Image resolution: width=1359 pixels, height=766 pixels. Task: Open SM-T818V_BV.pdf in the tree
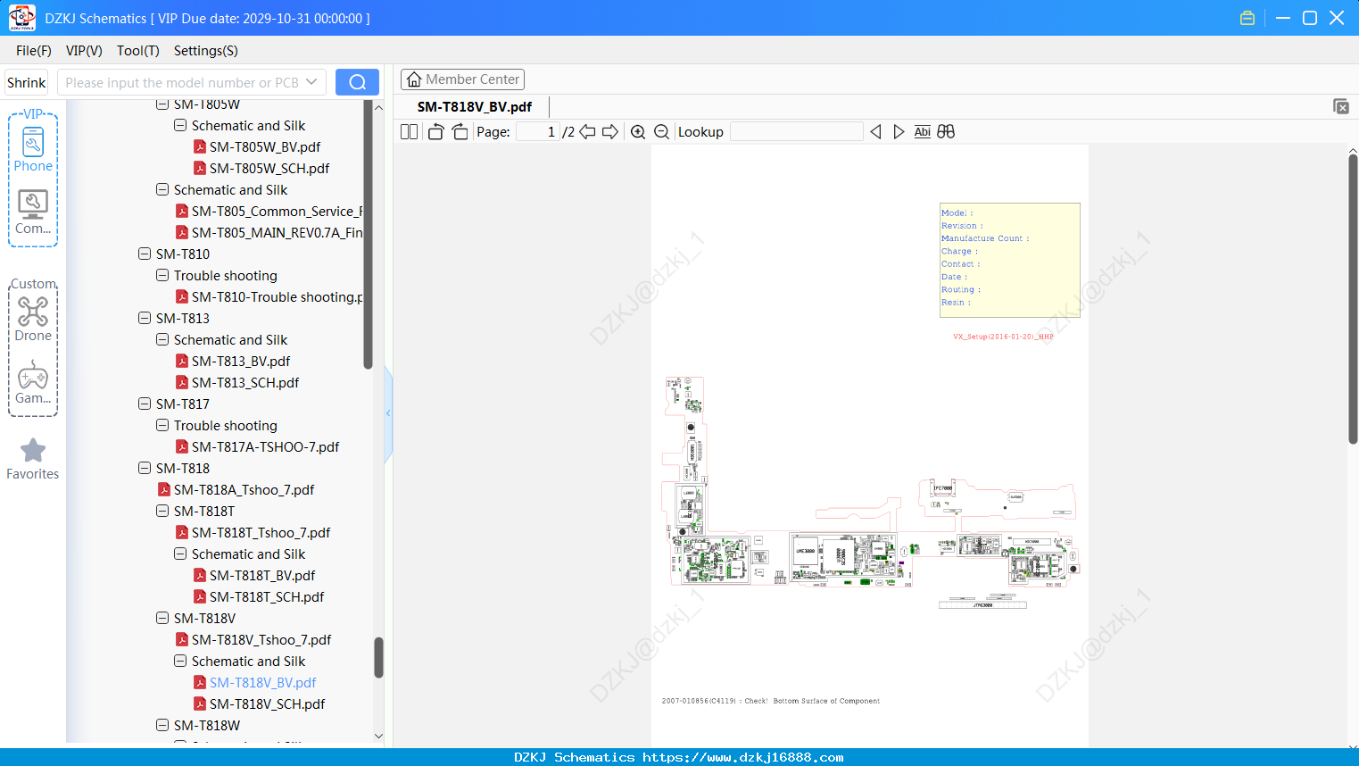[263, 682]
